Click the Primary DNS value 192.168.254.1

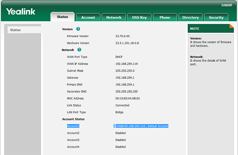(x=125, y=84)
